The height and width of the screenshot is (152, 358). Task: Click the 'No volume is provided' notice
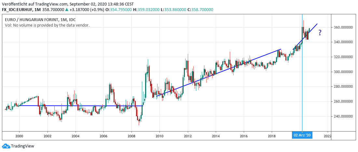(x=47, y=25)
